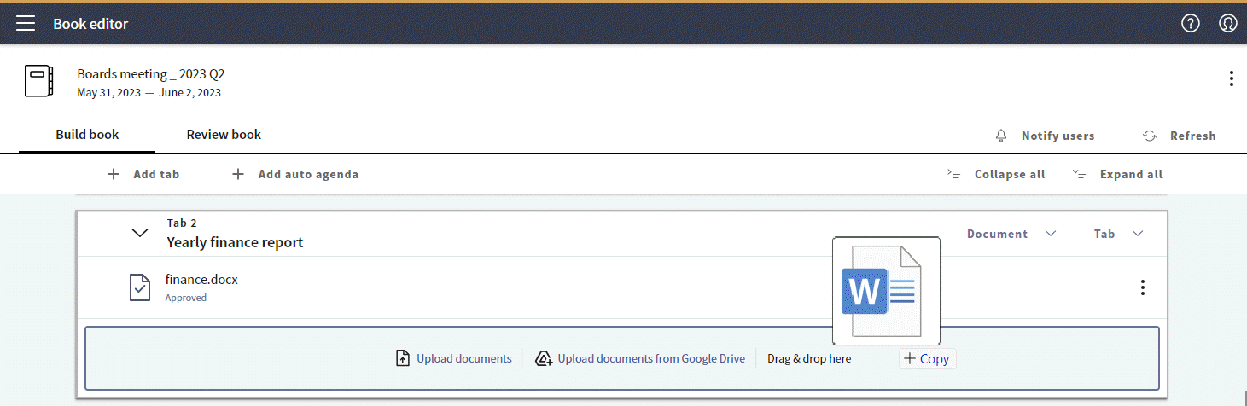Click Upload documents link
The image size is (1247, 406).
463,358
